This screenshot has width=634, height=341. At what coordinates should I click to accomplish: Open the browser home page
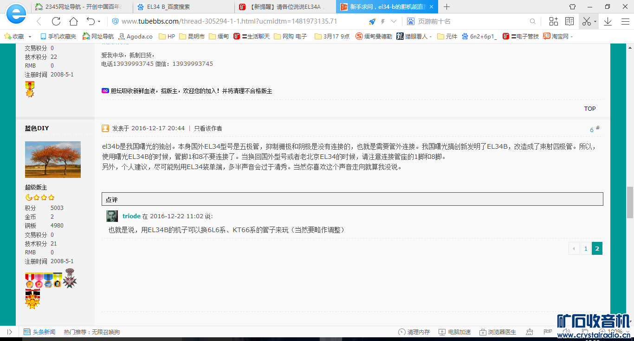pyautogui.click(x=73, y=21)
